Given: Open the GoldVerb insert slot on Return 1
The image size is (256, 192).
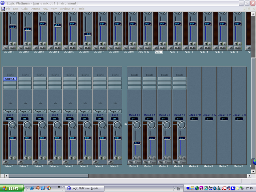Looking at the screenshot, I should coord(10,79).
